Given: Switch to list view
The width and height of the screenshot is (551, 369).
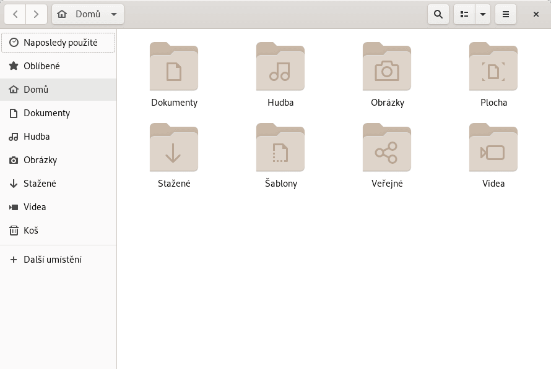Looking at the screenshot, I should [x=464, y=14].
